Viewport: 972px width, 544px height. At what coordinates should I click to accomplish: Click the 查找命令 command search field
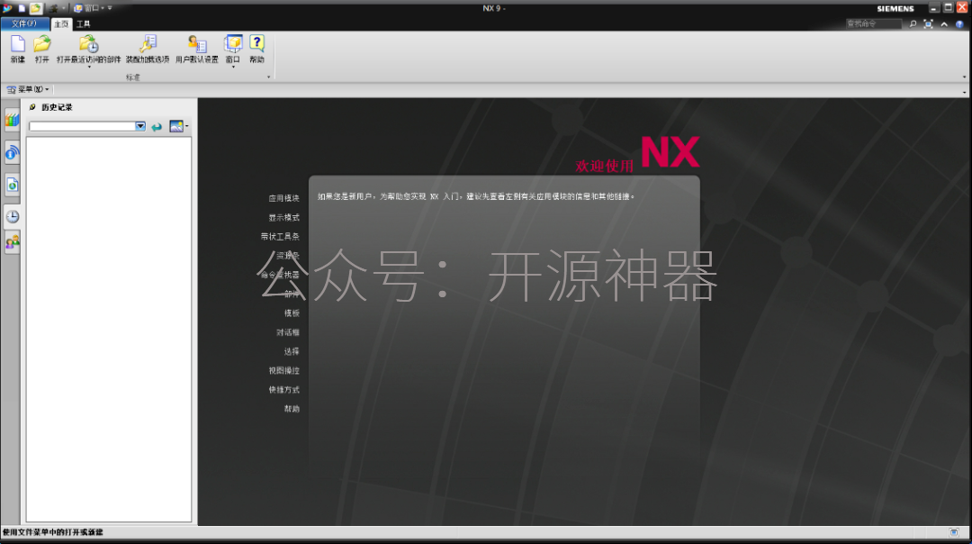tap(873, 23)
